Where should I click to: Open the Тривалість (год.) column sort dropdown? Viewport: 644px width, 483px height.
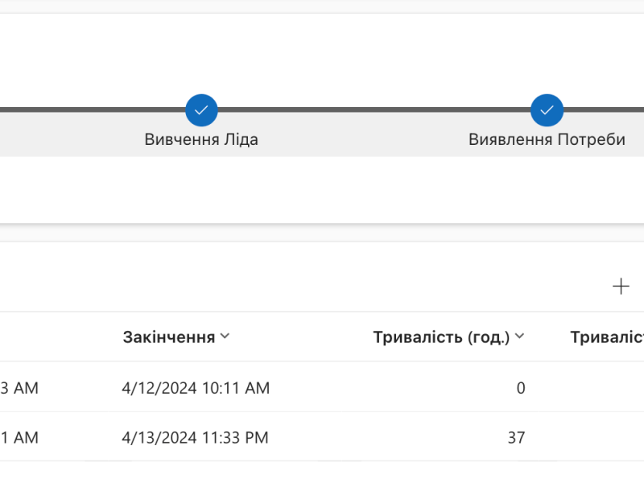520,336
